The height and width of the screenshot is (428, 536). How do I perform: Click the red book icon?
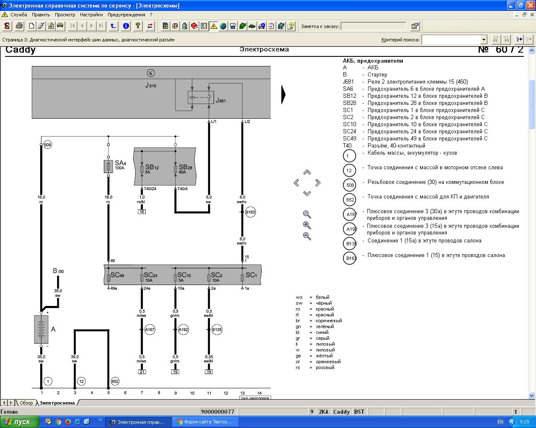click(194, 26)
